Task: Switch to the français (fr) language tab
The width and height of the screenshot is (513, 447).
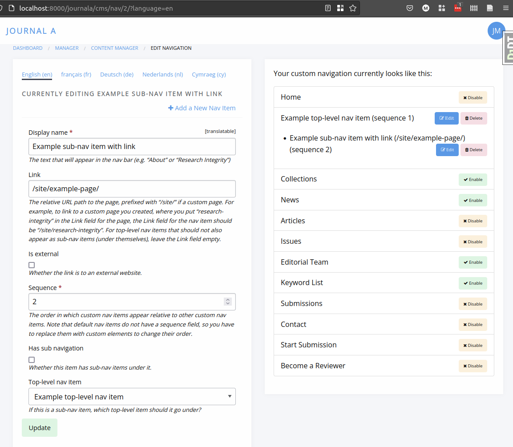Action: point(76,74)
